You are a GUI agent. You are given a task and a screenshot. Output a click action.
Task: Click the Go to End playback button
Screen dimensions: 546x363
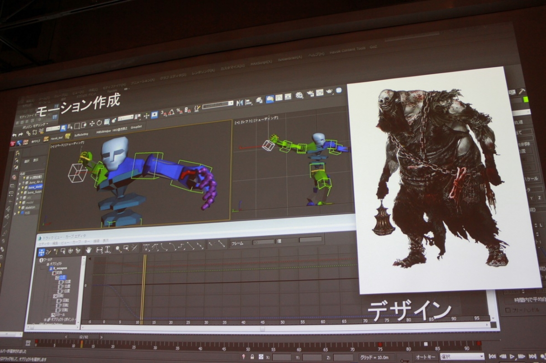tap(533, 357)
